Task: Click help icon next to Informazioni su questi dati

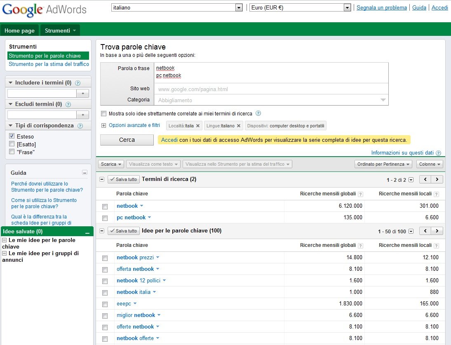Action: pyautogui.click(x=438, y=153)
